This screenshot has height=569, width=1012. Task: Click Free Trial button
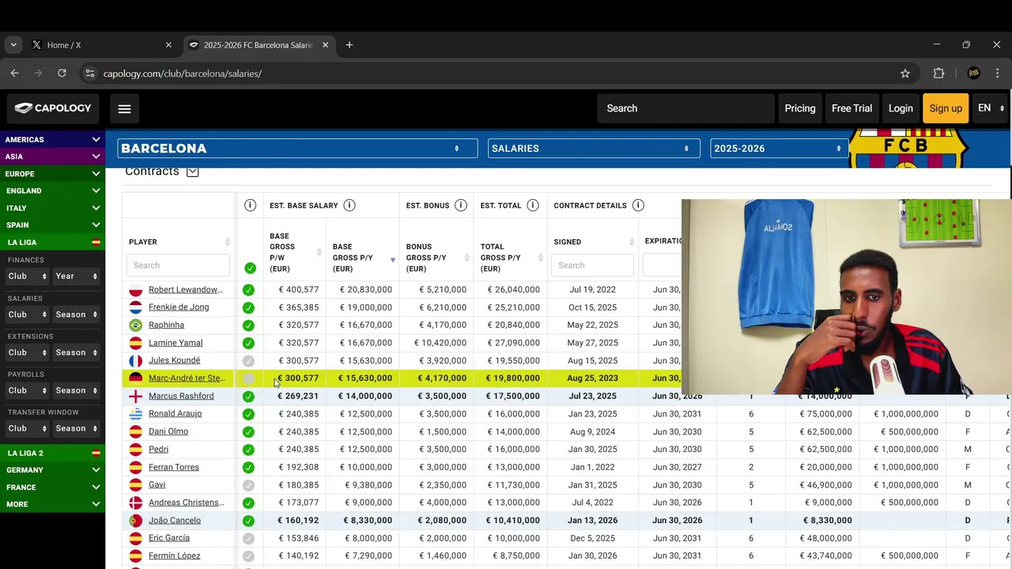(x=852, y=108)
